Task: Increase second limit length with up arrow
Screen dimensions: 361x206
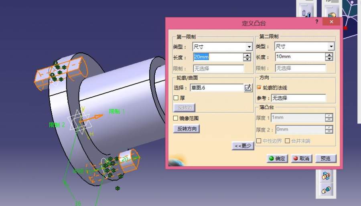Action: (329, 55)
